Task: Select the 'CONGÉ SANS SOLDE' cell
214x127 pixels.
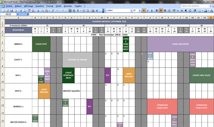Action: [x=201, y=75]
